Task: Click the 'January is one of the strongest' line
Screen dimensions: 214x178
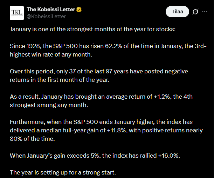Action: click(x=95, y=29)
